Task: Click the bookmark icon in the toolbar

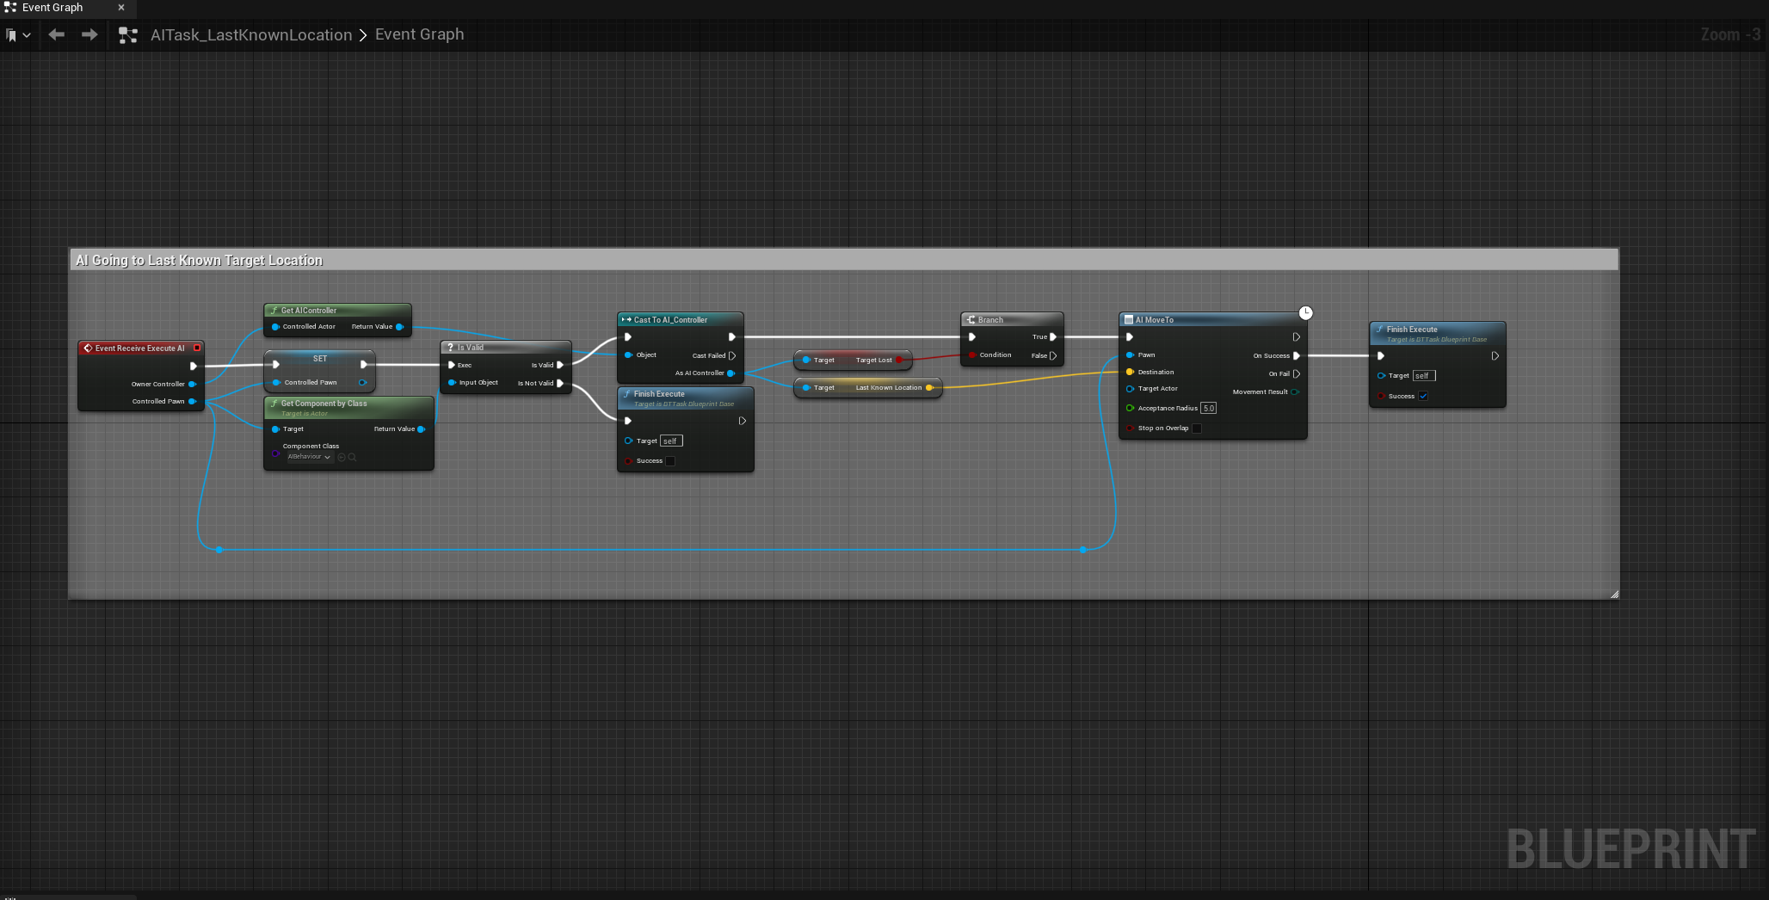Action: (12, 35)
